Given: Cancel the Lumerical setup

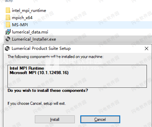Looking at the screenshot, I should (100, 119).
